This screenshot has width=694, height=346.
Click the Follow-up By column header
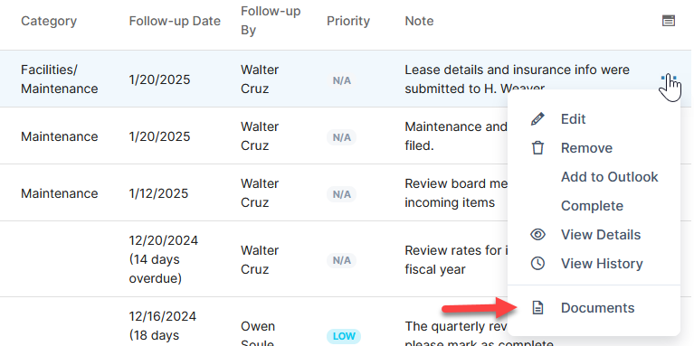coord(271,21)
